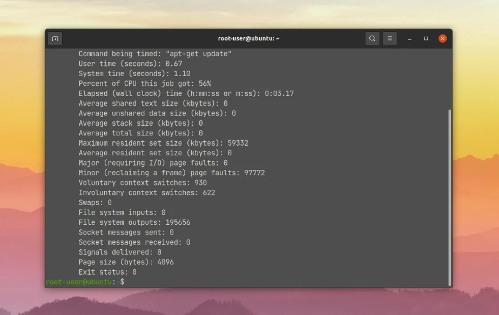The image size is (499, 315).
Task: Click the maximize window button
Action: [x=425, y=38]
